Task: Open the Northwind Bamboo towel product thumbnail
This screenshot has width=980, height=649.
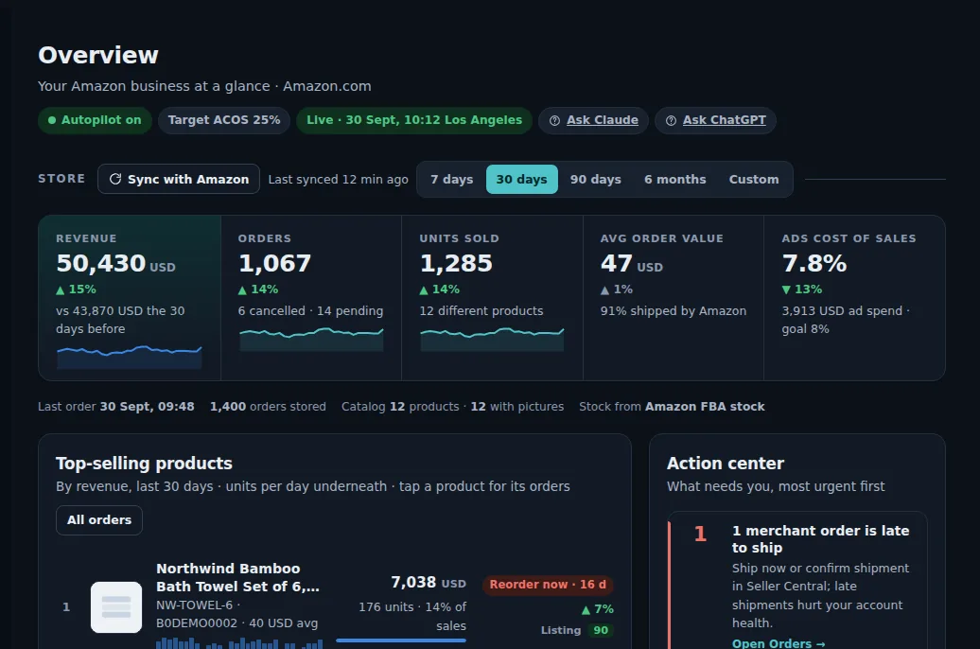Action: point(116,607)
